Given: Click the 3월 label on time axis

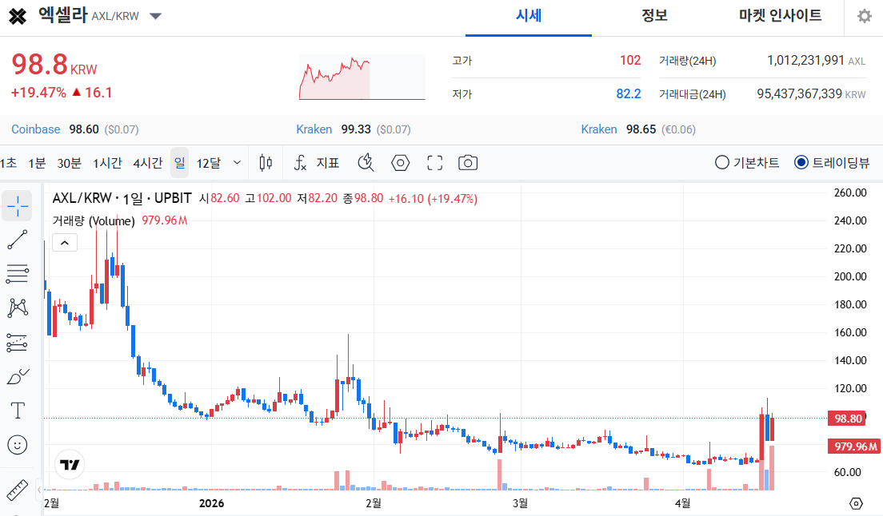Looking at the screenshot, I should tap(521, 503).
